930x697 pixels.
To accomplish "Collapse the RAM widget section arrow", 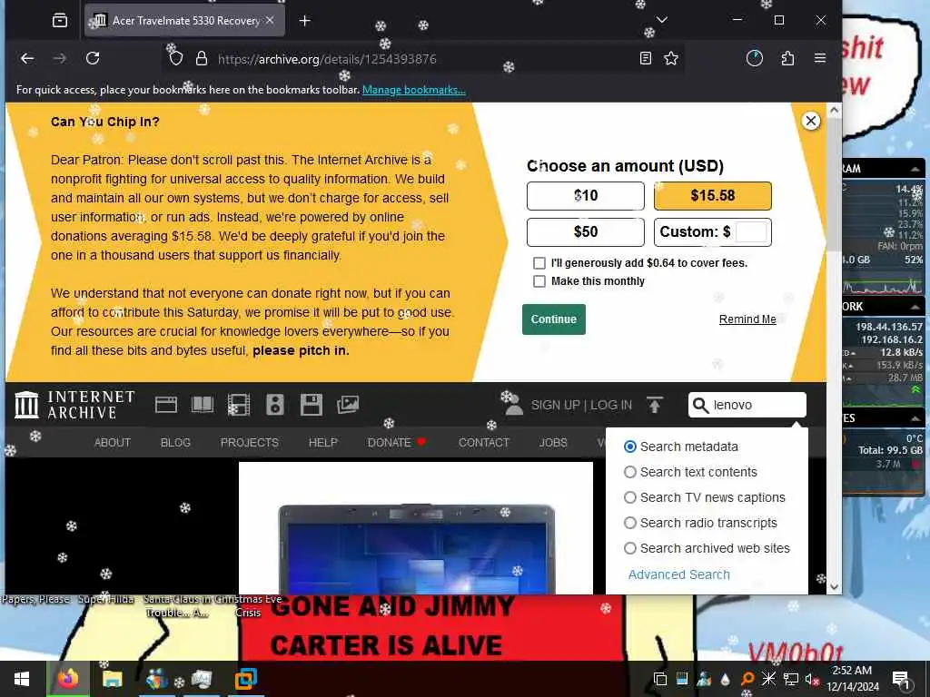I will point(915,169).
